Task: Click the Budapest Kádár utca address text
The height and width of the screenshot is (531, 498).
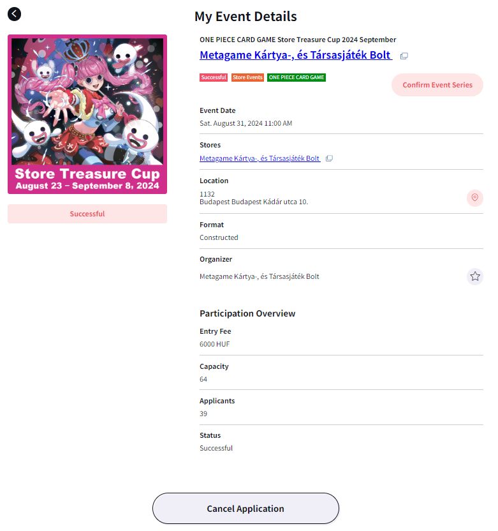Action: pyautogui.click(x=254, y=202)
